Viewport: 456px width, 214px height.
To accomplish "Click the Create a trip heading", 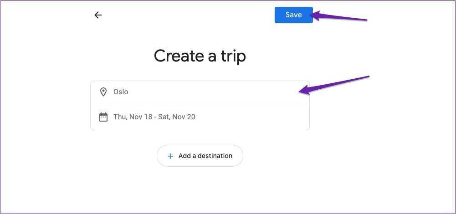I will 200,56.
